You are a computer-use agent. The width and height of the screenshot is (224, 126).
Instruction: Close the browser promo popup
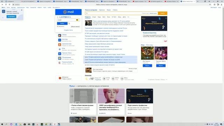(x=22, y=10)
